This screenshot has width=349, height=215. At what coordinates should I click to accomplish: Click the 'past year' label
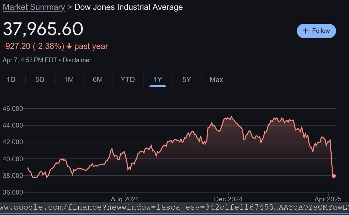coord(91,46)
